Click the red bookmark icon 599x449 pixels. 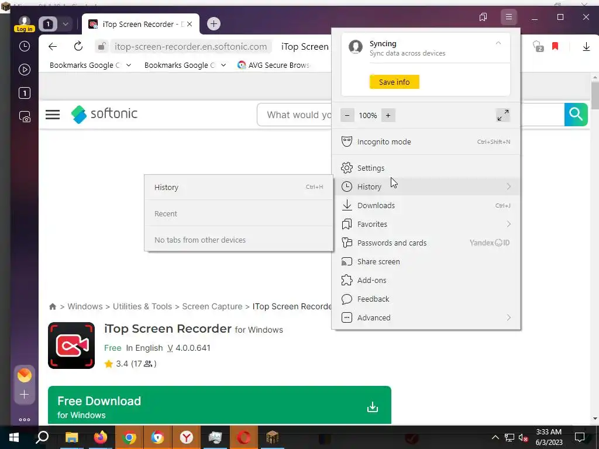[555, 46]
